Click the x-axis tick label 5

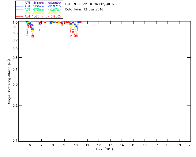tap(18, 145)
